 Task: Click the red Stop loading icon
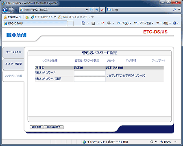pyautogui.click(x=102, y=10)
